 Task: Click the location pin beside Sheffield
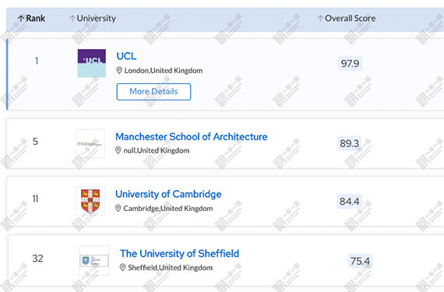pos(122,267)
